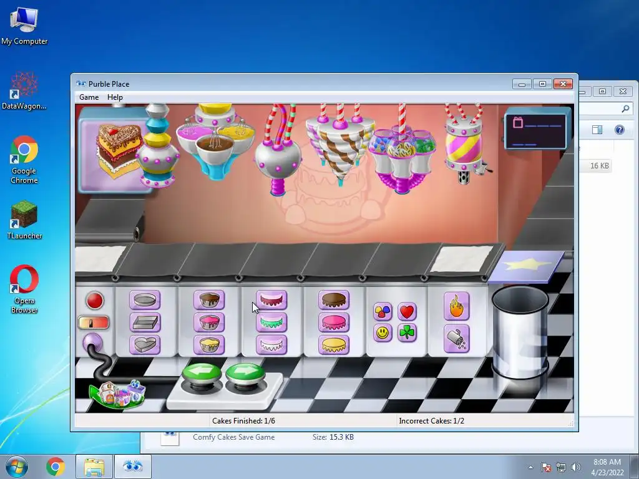This screenshot has width=639, height=479.
Task: Select the round cake pan shape
Action: (x=145, y=300)
